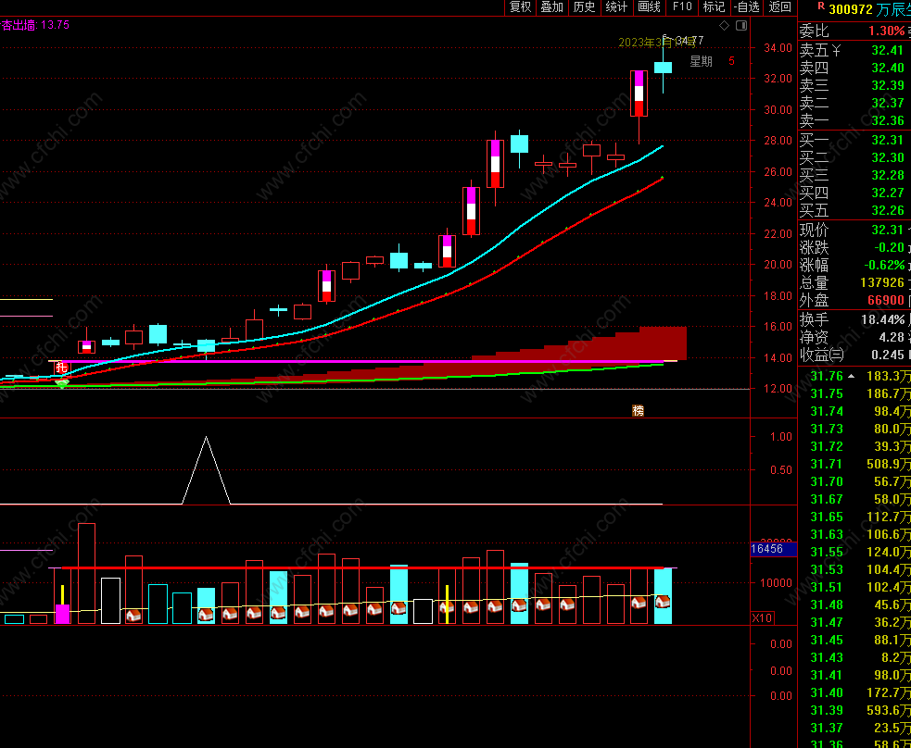Screen dimensions: 911x748
Task: Click the 换手 18.44% value
Action: coord(882,319)
